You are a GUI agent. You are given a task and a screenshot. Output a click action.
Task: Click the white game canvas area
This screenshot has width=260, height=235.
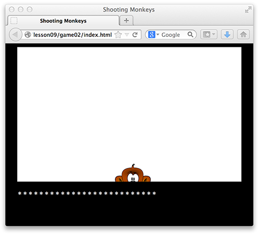(x=129, y=114)
